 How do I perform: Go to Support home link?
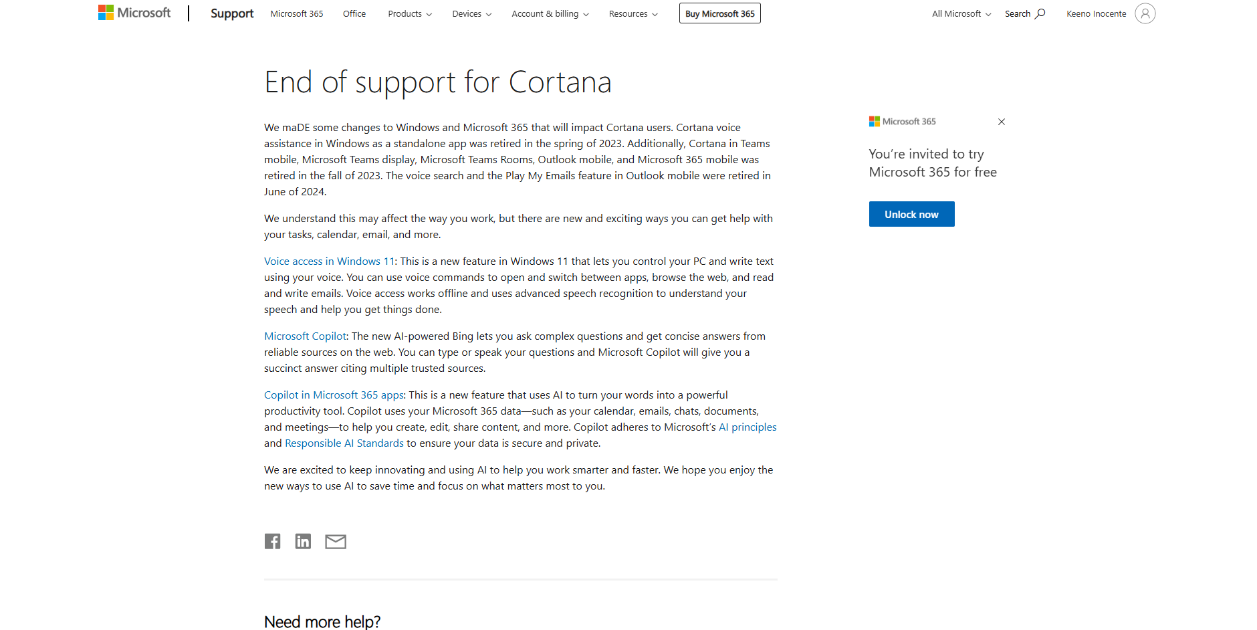pyautogui.click(x=232, y=13)
